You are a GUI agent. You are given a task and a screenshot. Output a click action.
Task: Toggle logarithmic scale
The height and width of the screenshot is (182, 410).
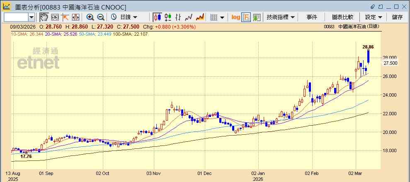(235, 17)
